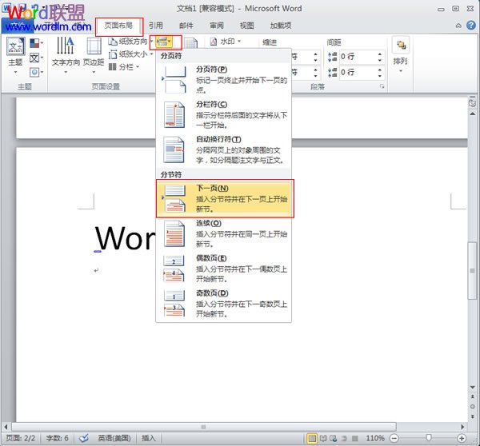480x446 pixels.
Task: Click proofing check icon in status bar
Action: click(83, 438)
